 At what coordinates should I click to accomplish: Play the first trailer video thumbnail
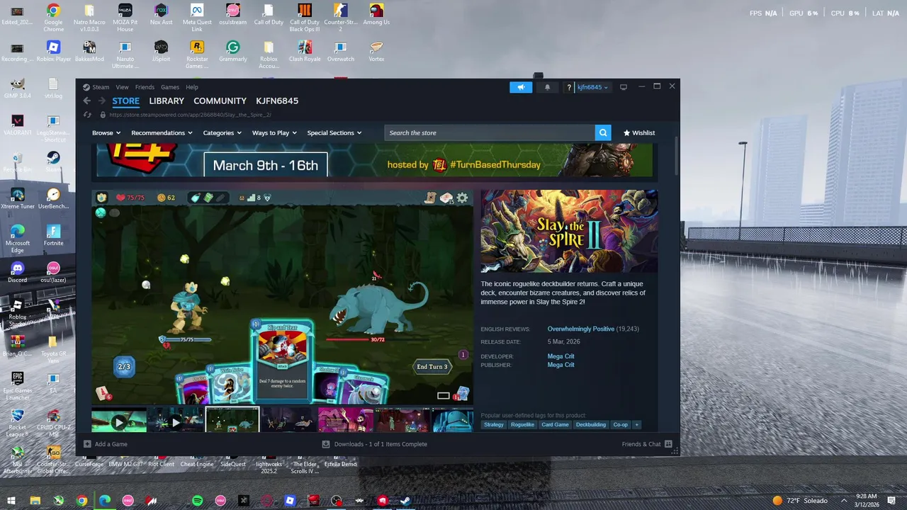point(119,421)
